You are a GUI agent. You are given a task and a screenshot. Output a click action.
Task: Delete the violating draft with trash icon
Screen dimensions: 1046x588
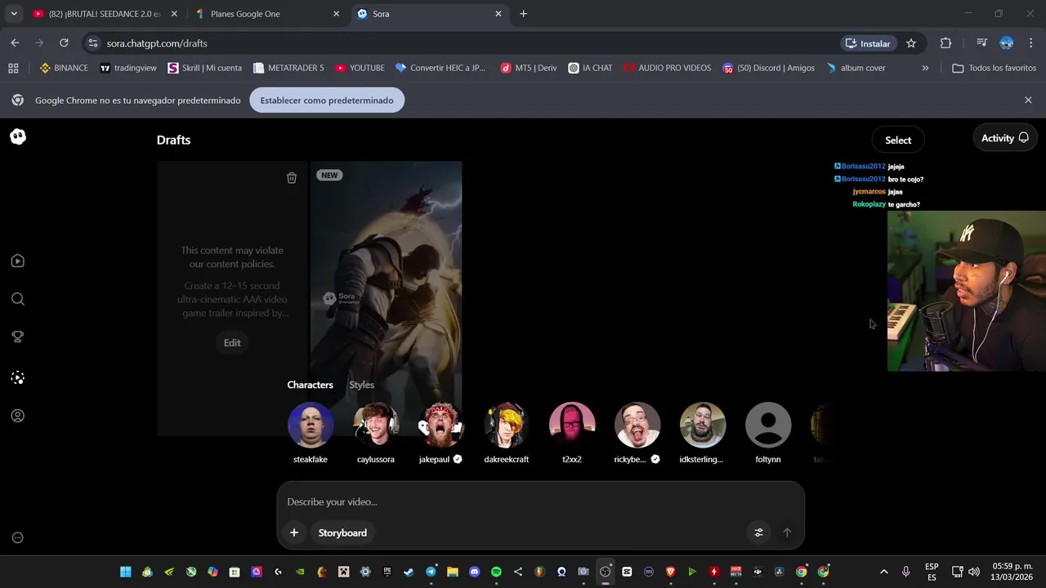pyautogui.click(x=292, y=177)
